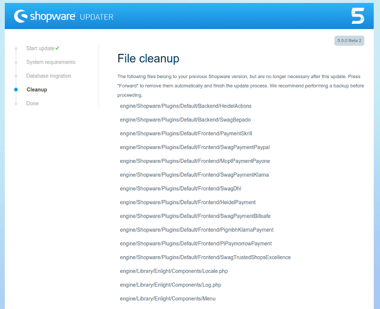Open the Enlight Components Menu file link
Viewport: 380px width, 309px height.
pos(168,299)
